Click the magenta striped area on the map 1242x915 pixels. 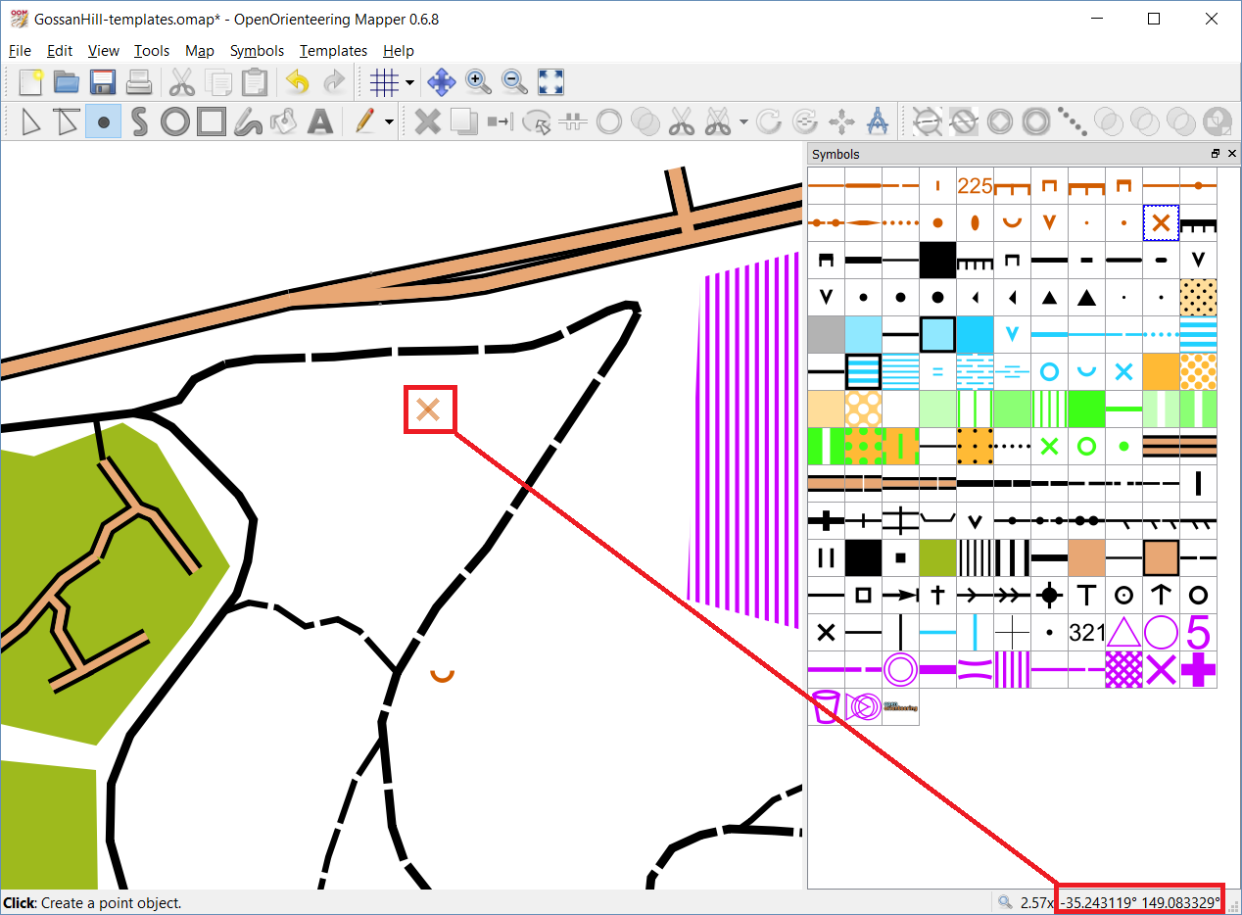pos(744,441)
